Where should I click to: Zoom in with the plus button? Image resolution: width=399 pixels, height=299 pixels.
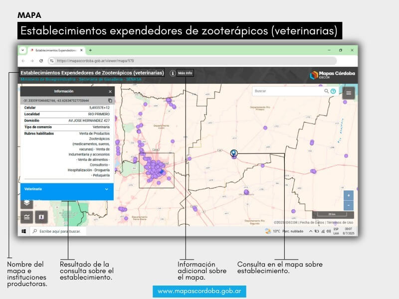pyautogui.click(x=349, y=195)
